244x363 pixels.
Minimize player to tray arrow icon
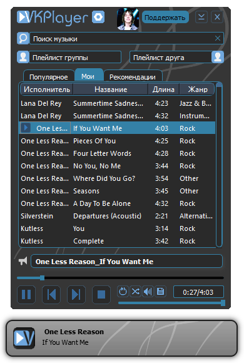pyautogui.click(x=201, y=17)
